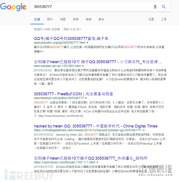
Task: Open the FreeBuf.COM author result title
Action: coord(73,94)
